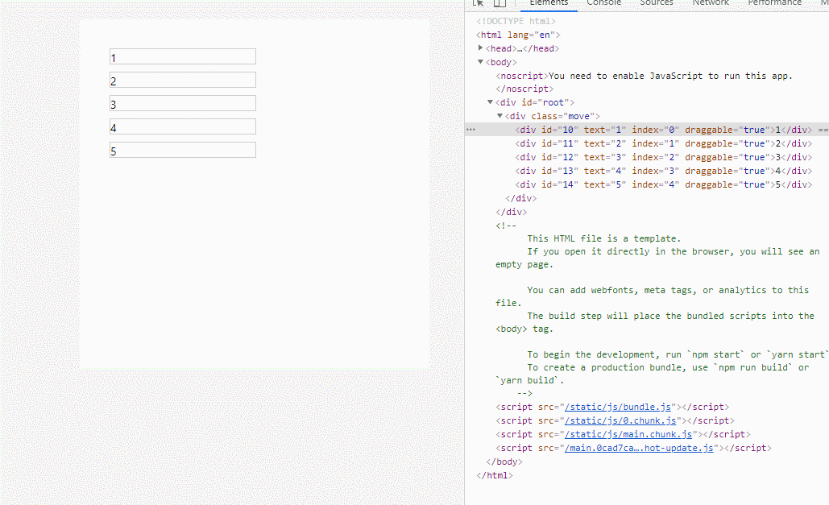Screen dimensions: 829x505
Task: Expand the head node
Action: point(481,48)
